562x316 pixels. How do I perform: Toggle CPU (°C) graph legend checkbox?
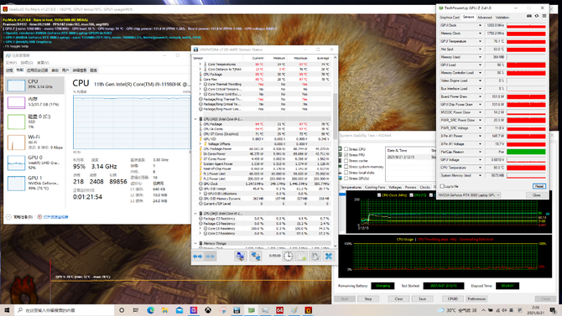(412, 195)
